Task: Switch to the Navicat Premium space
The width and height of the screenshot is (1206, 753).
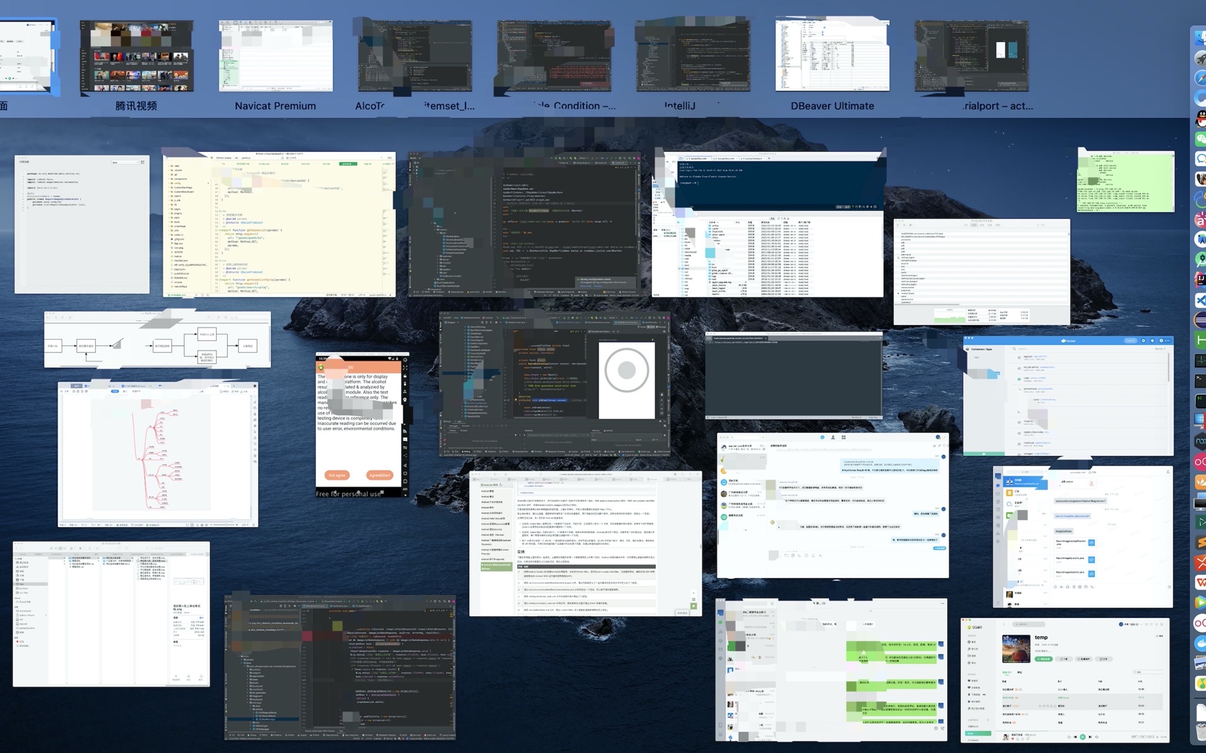Action: (x=276, y=56)
